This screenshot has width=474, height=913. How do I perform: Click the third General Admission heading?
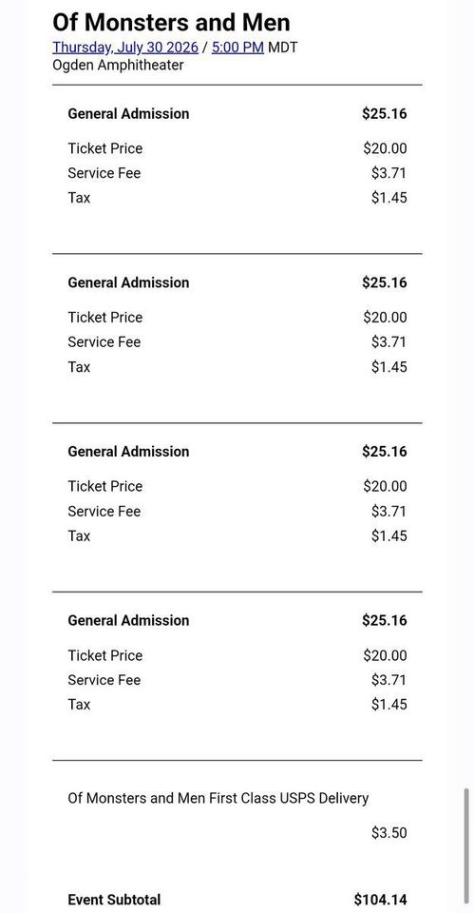[x=128, y=451]
